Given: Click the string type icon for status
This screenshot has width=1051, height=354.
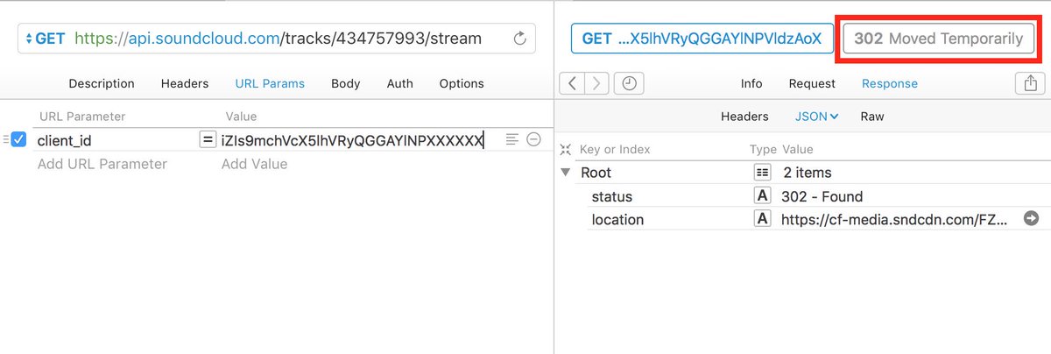Looking at the screenshot, I should [762, 196].
